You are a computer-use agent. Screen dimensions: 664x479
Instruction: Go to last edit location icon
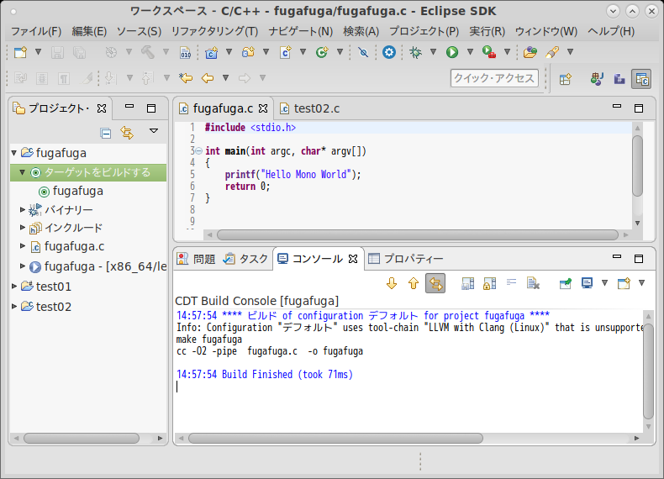(186, 78)
